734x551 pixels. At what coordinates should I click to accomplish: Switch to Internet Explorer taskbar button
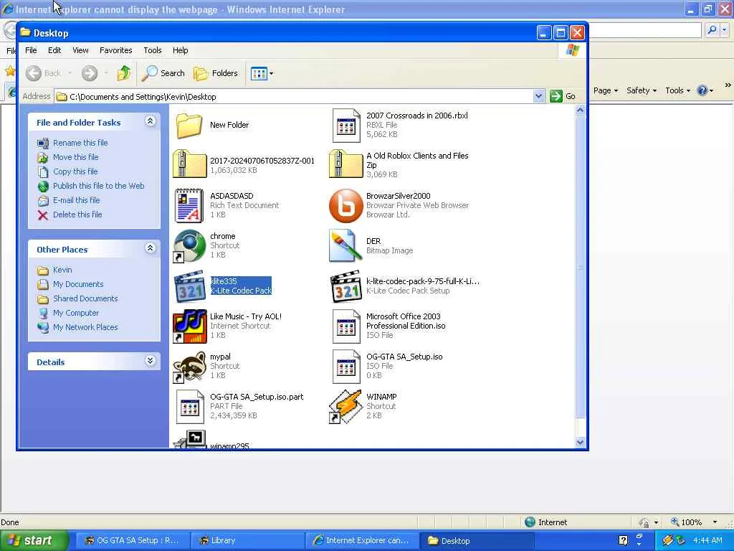pyautogui.click(x=361, y=541)
